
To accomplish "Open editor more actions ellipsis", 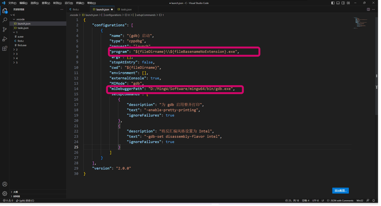I will pos(373,10).
